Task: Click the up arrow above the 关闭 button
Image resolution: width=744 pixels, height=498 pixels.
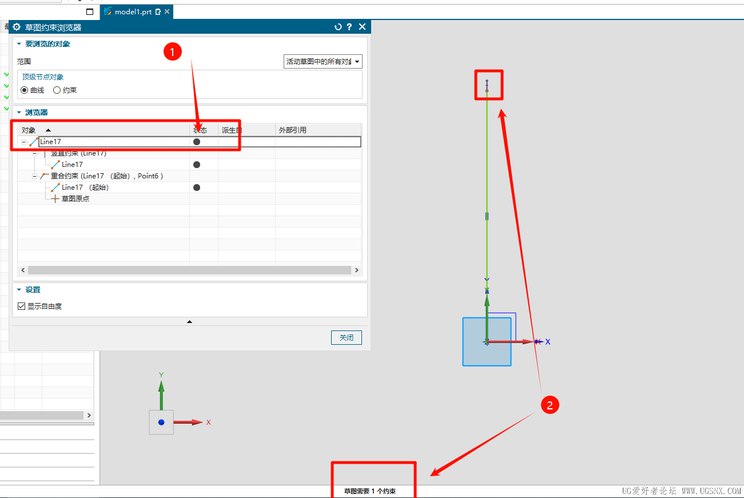Action: pyautogui.click(x=190, y=322)
